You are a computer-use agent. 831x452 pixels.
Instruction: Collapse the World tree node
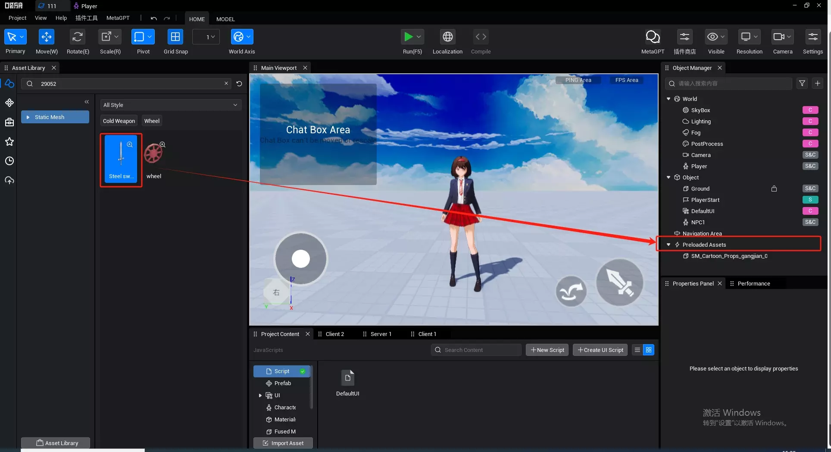[x=669, y=99]
